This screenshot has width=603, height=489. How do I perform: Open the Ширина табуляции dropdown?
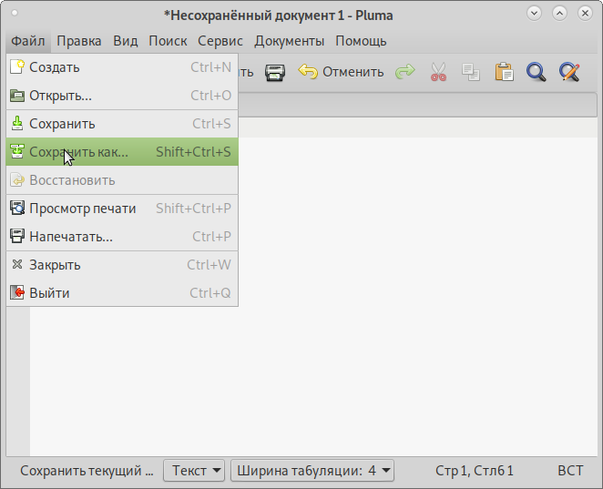click(312, 471)
